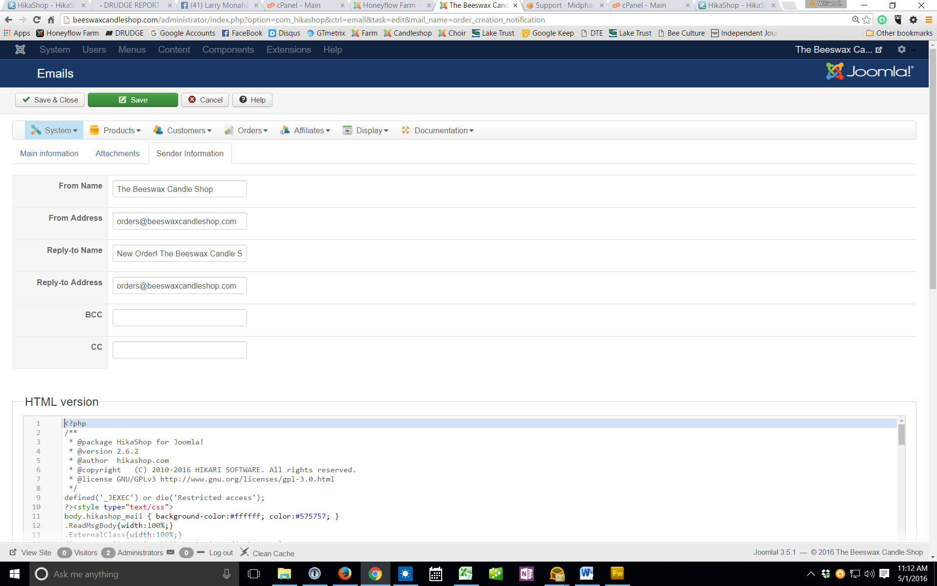This screenshot has height=586, width=937.
Task: Click the bookmark star icon in address bar
Action: [x=867, y=20]
